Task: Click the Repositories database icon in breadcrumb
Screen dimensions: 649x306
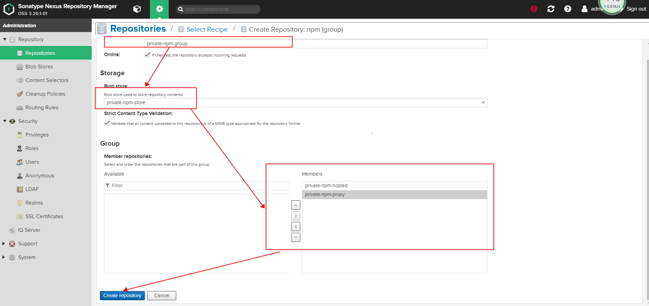Action: pyautogui.click(x=102, y=29)
